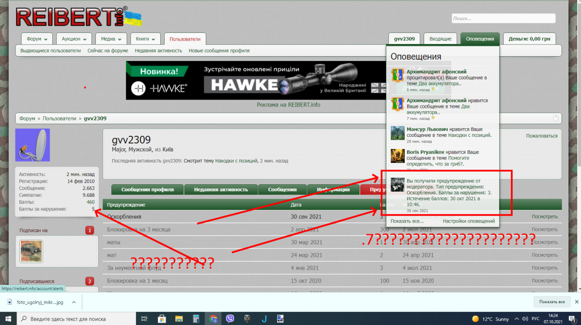
Task: Click the РУС language indicator
Action: 536,319
